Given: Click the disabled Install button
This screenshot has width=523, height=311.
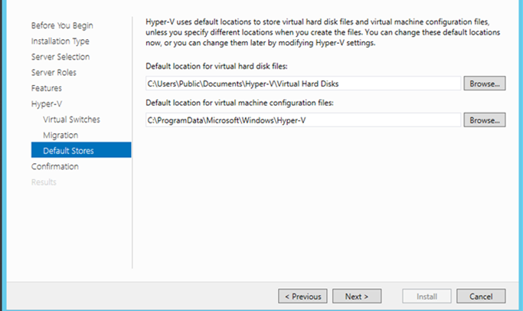Looking at the screenshot, I should pyautogui.click(x=427, y=296).
